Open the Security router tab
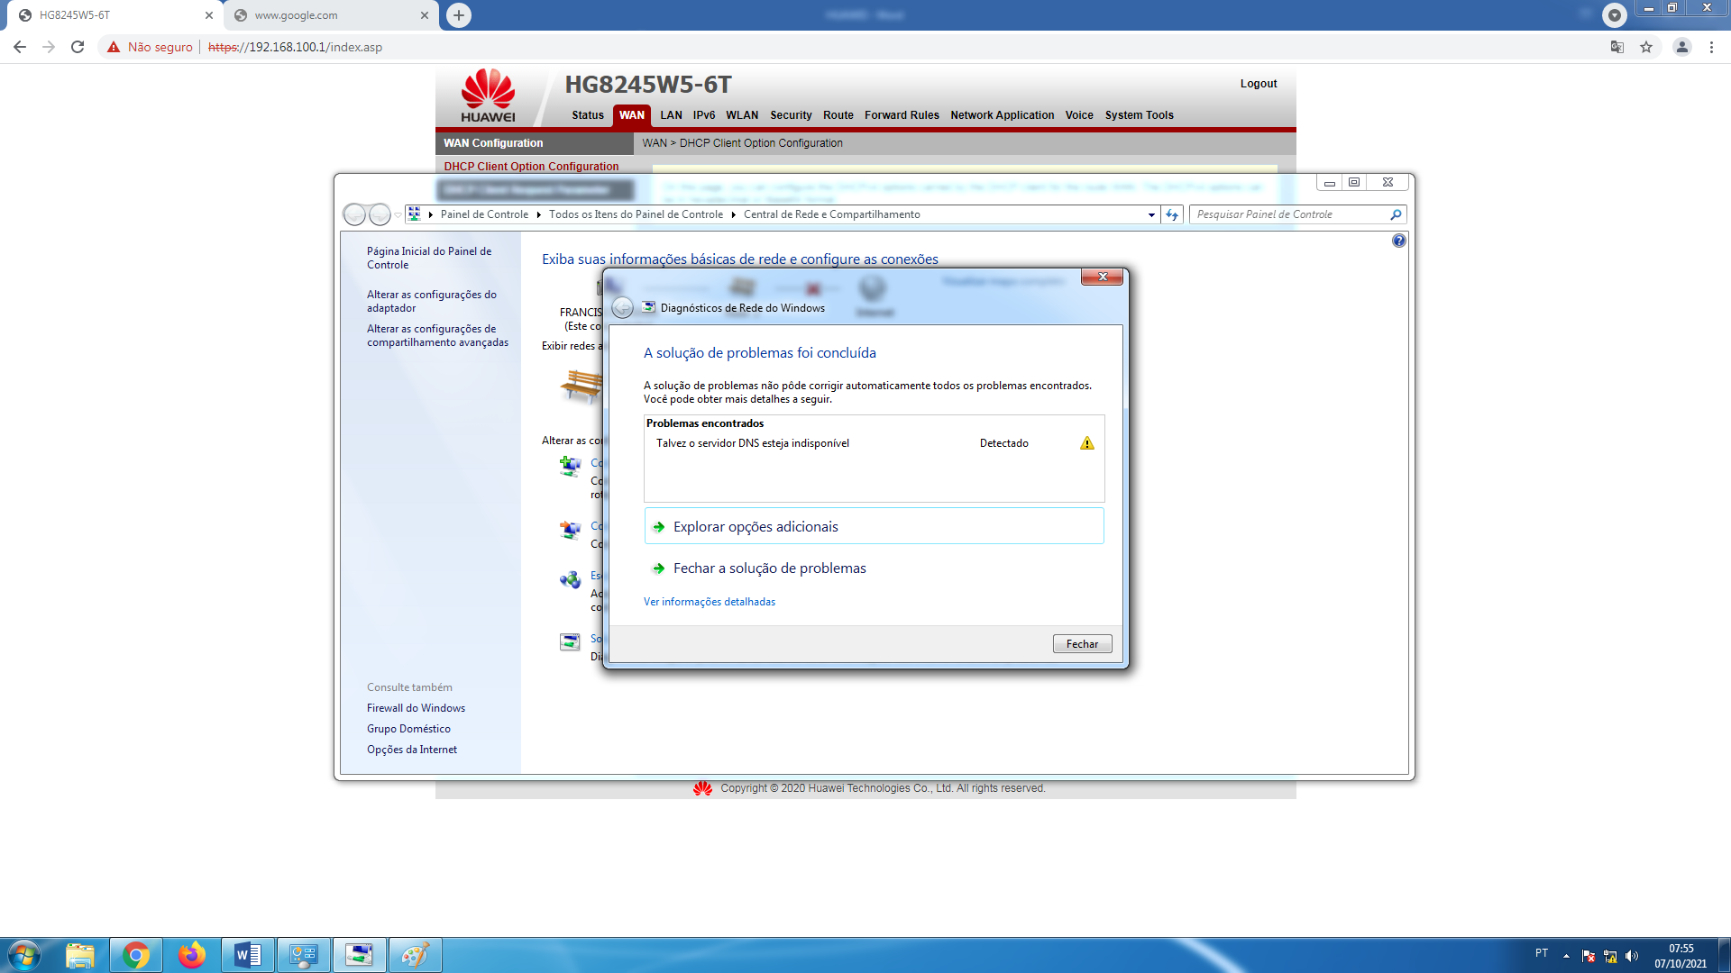The width and height of the screenshot is (1731, 973). [791, 115]
